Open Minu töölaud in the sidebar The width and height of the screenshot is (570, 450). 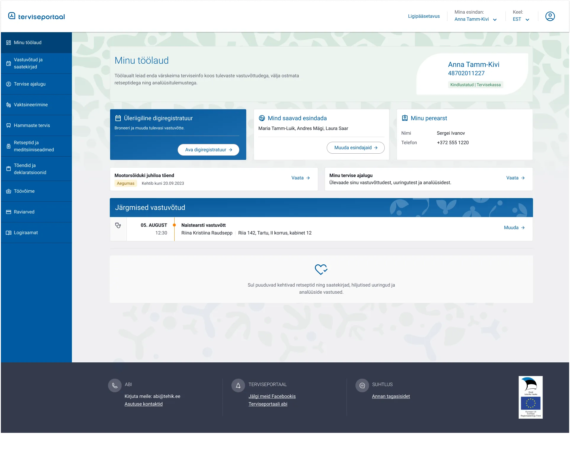pos(36,43)
